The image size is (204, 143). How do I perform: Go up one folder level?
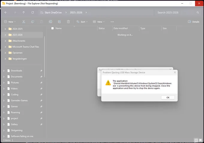point(23,13)
